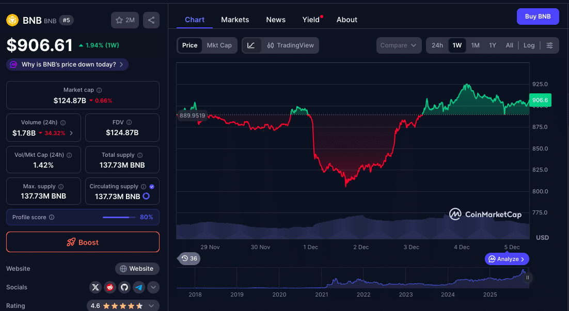Select the 1Y timeframe on the chart
The width and height of the screenshot is (569, 311).
[492, 45]
